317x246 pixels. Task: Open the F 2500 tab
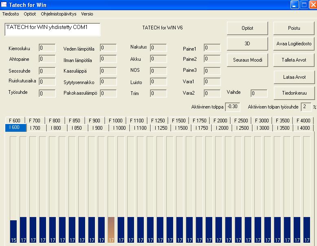click(241, 121)
